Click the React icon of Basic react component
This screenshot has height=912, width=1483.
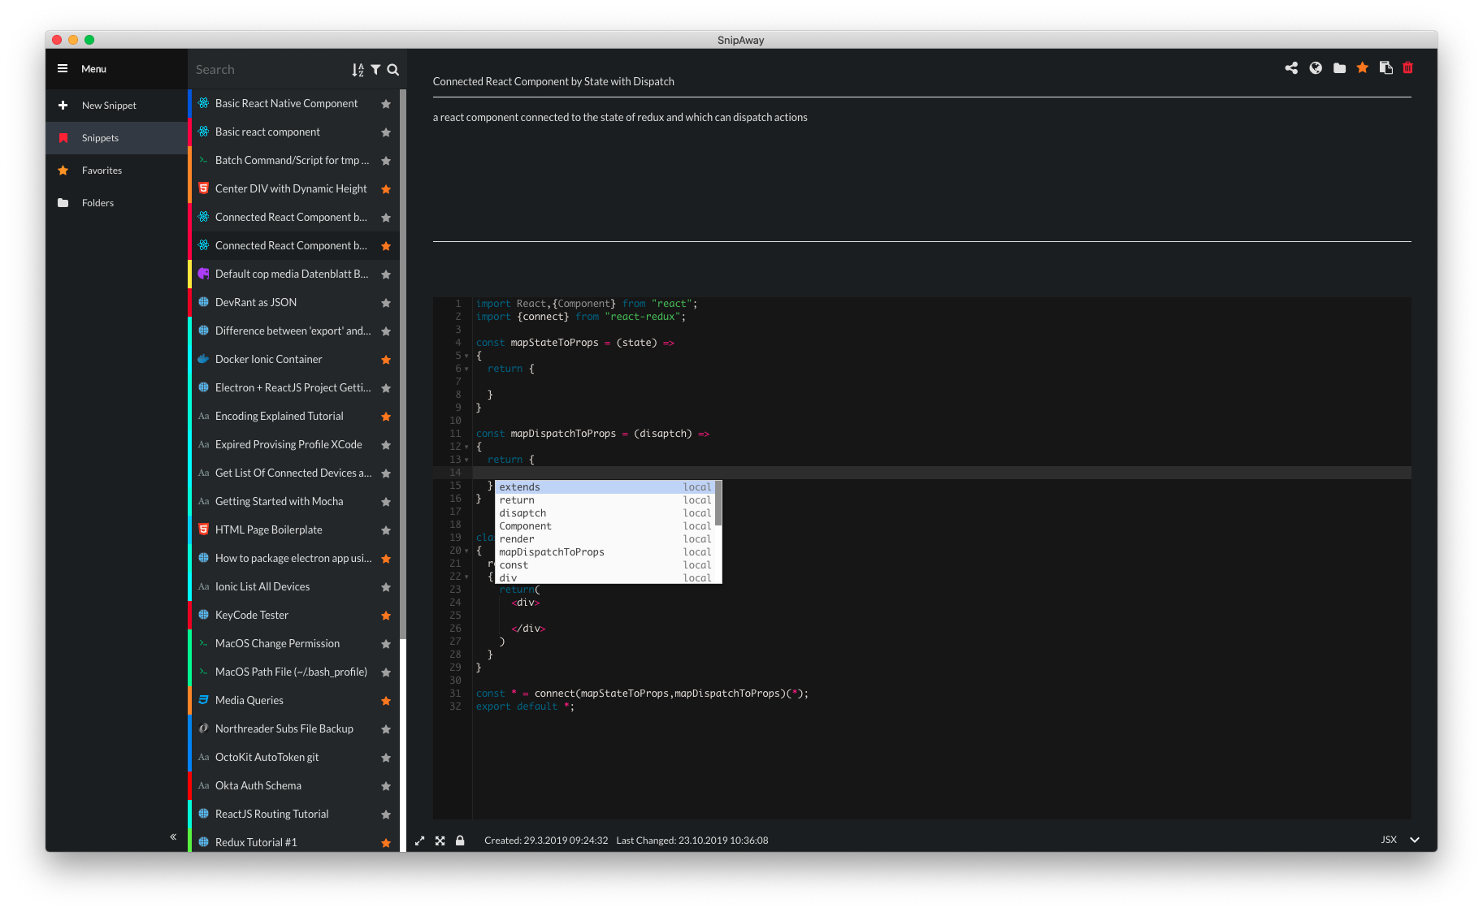point(204,132)
